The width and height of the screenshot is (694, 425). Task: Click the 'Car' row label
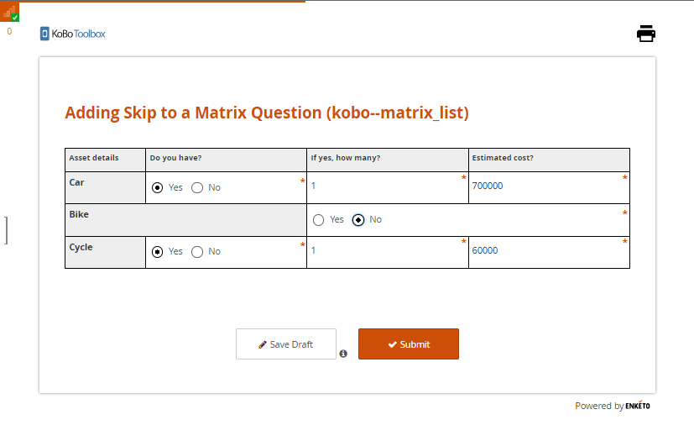[x=76, y=182]
